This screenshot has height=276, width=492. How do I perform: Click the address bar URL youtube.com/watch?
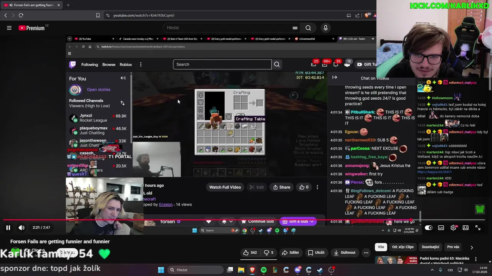coord(144,15)
